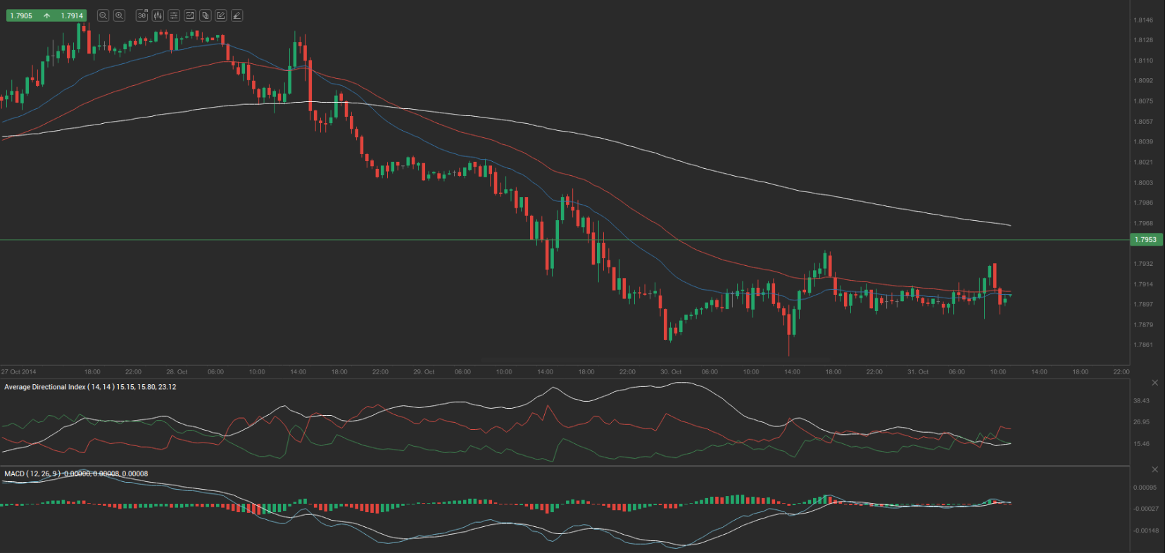Click the 28. Oct date on time axis
This screenshot has width=1165, height=553.
177,371
